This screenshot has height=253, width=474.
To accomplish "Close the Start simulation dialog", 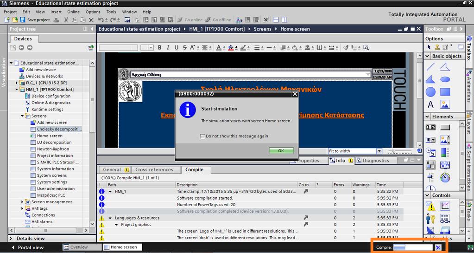I will pos(295,94).
